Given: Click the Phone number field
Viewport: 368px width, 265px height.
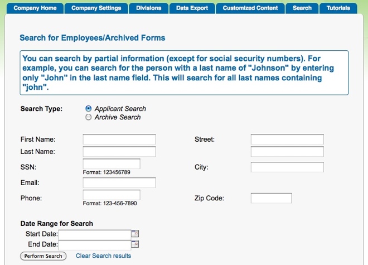Looking at the screenshot, I should click(112, 195).
